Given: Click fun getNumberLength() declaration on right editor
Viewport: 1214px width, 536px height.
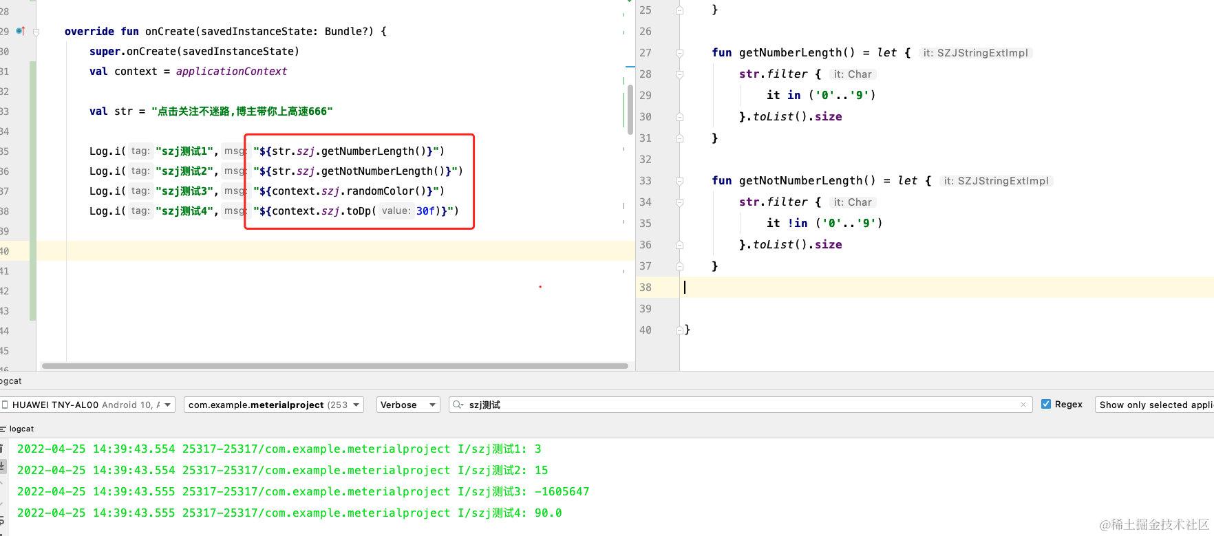Looking at the screenshot, I should 783,52.
